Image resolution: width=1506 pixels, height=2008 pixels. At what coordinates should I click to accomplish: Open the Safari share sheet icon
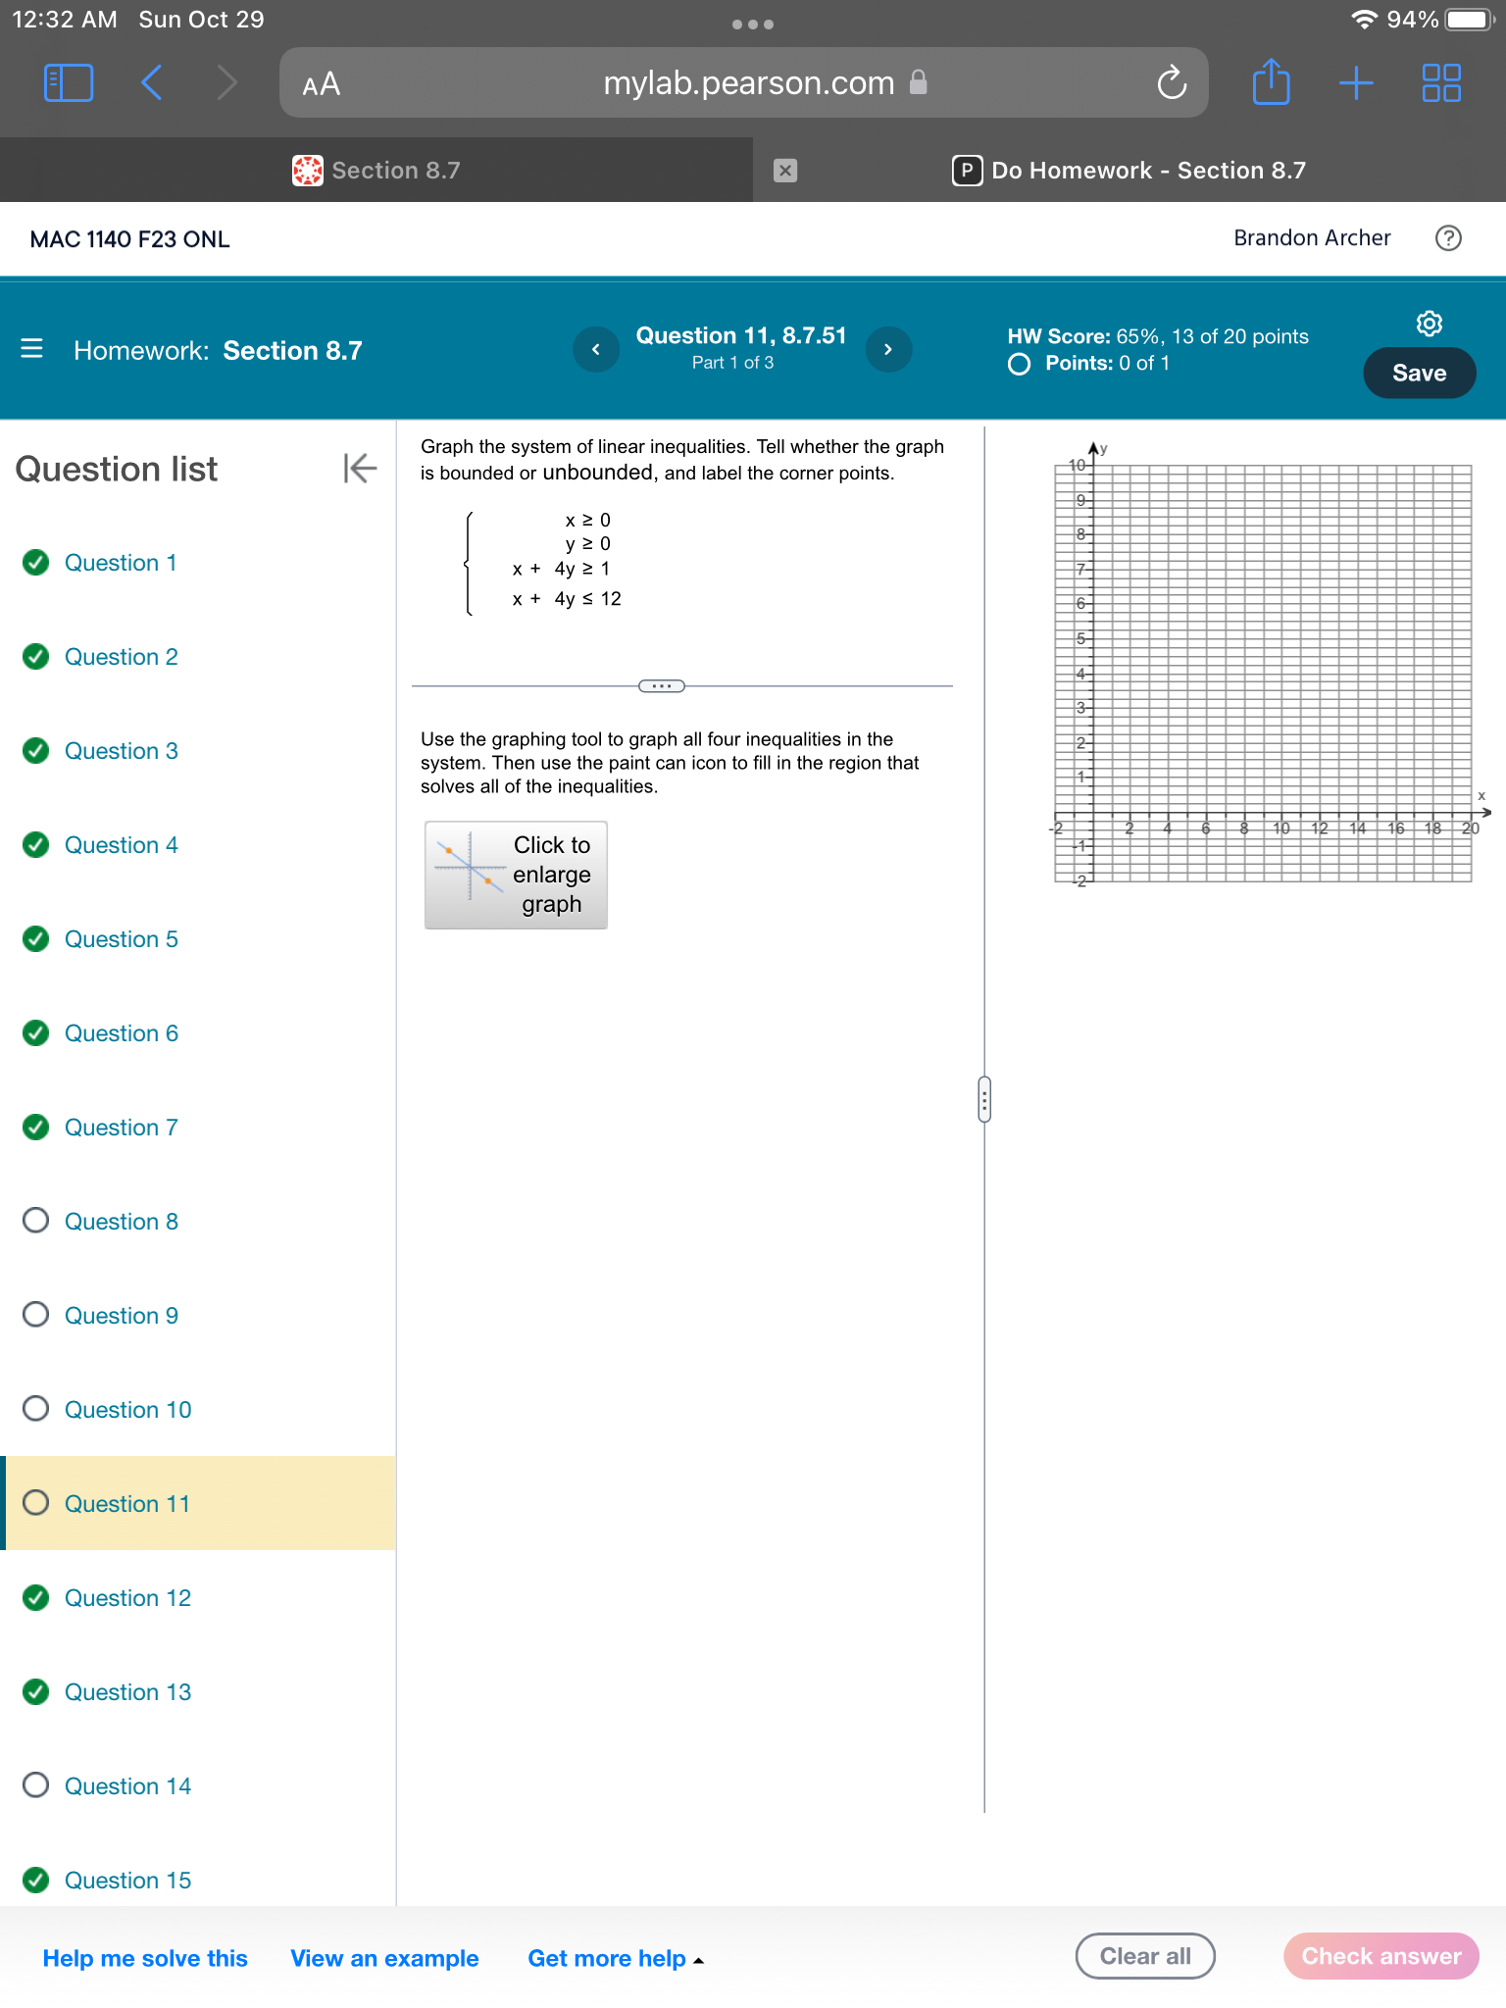(1272, 81)
